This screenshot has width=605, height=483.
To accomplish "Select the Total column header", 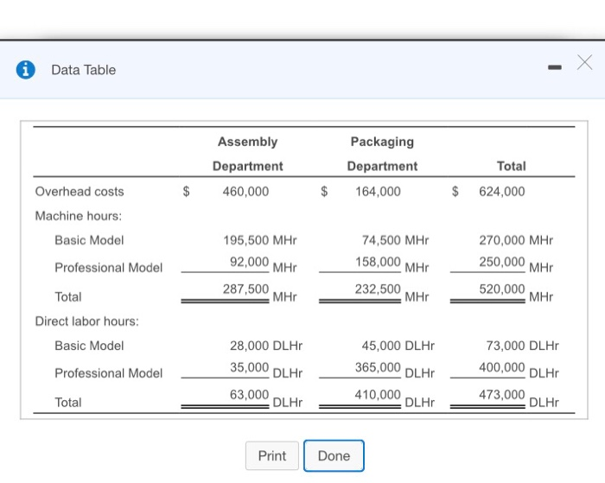I will [x=512, y=166].
